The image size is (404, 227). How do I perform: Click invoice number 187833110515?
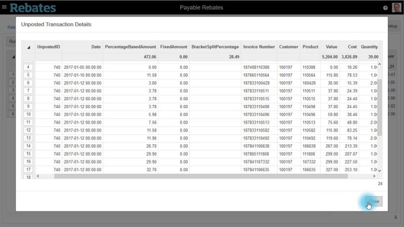[x=256, y=99]
